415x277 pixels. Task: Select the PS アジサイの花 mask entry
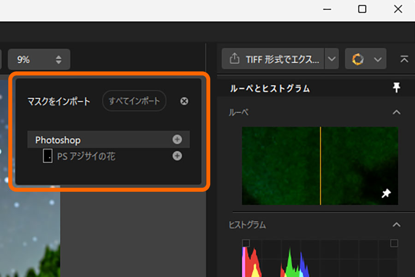(108, 156)
